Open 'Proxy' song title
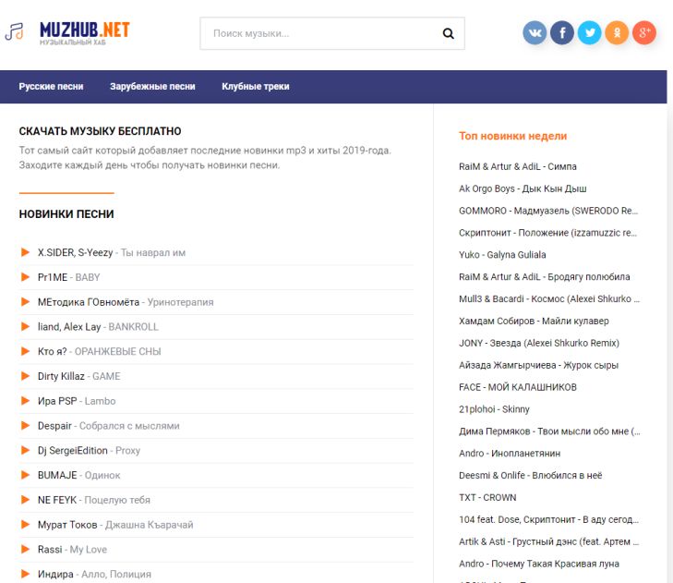Viewport: 673px width, 583px height. pos(128,451)
